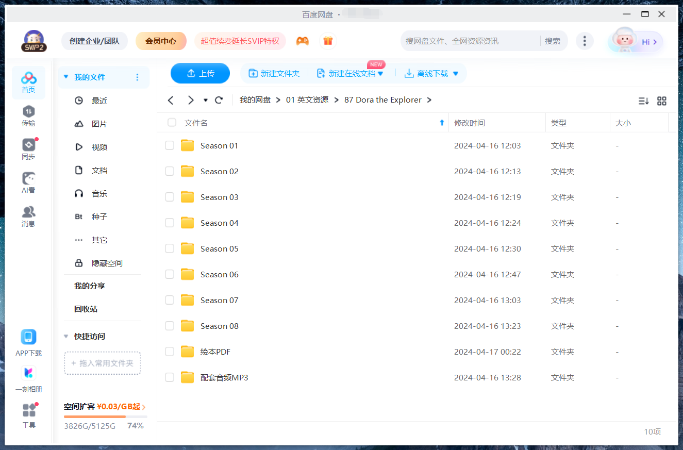Open 一刻相册 photo album from sidebar

click(x=28, y=378)
